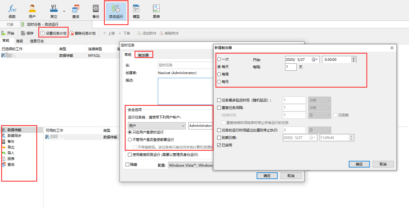Screen dimensions: 409x209
Task: Click the 下移 move down arrow
Action: [x=124, y=33]
